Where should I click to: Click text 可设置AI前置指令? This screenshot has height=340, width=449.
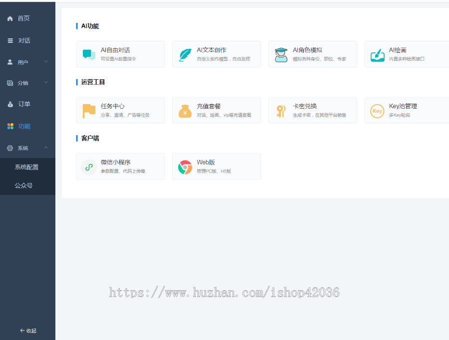pos(118,59)
